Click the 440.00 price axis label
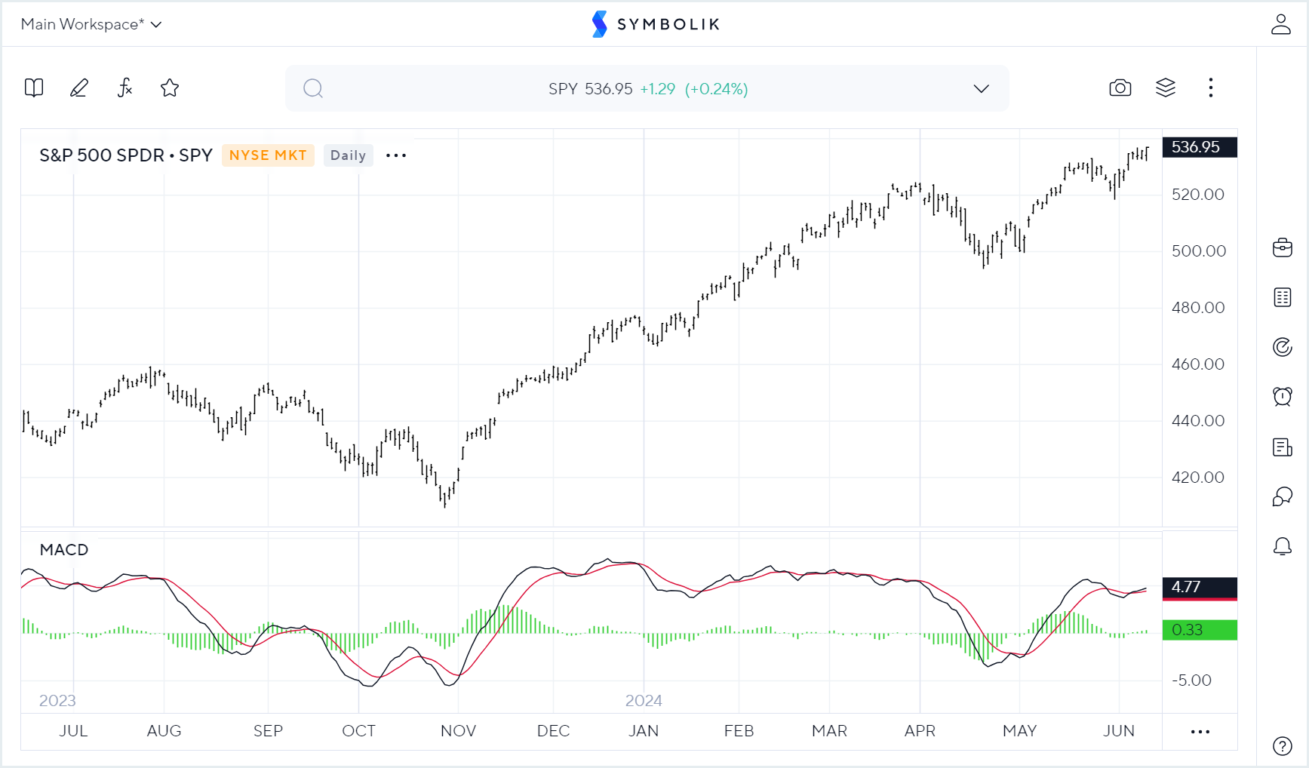The image size is (1309, 768). 1199,421
